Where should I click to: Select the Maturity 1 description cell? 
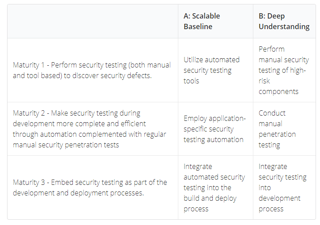click(93, 70)
